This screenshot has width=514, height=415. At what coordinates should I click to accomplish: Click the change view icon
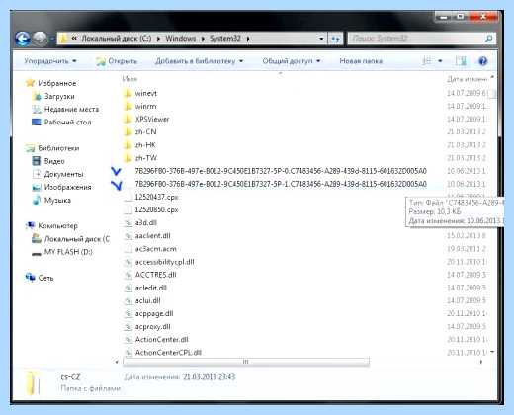click(x=427, y=61)
